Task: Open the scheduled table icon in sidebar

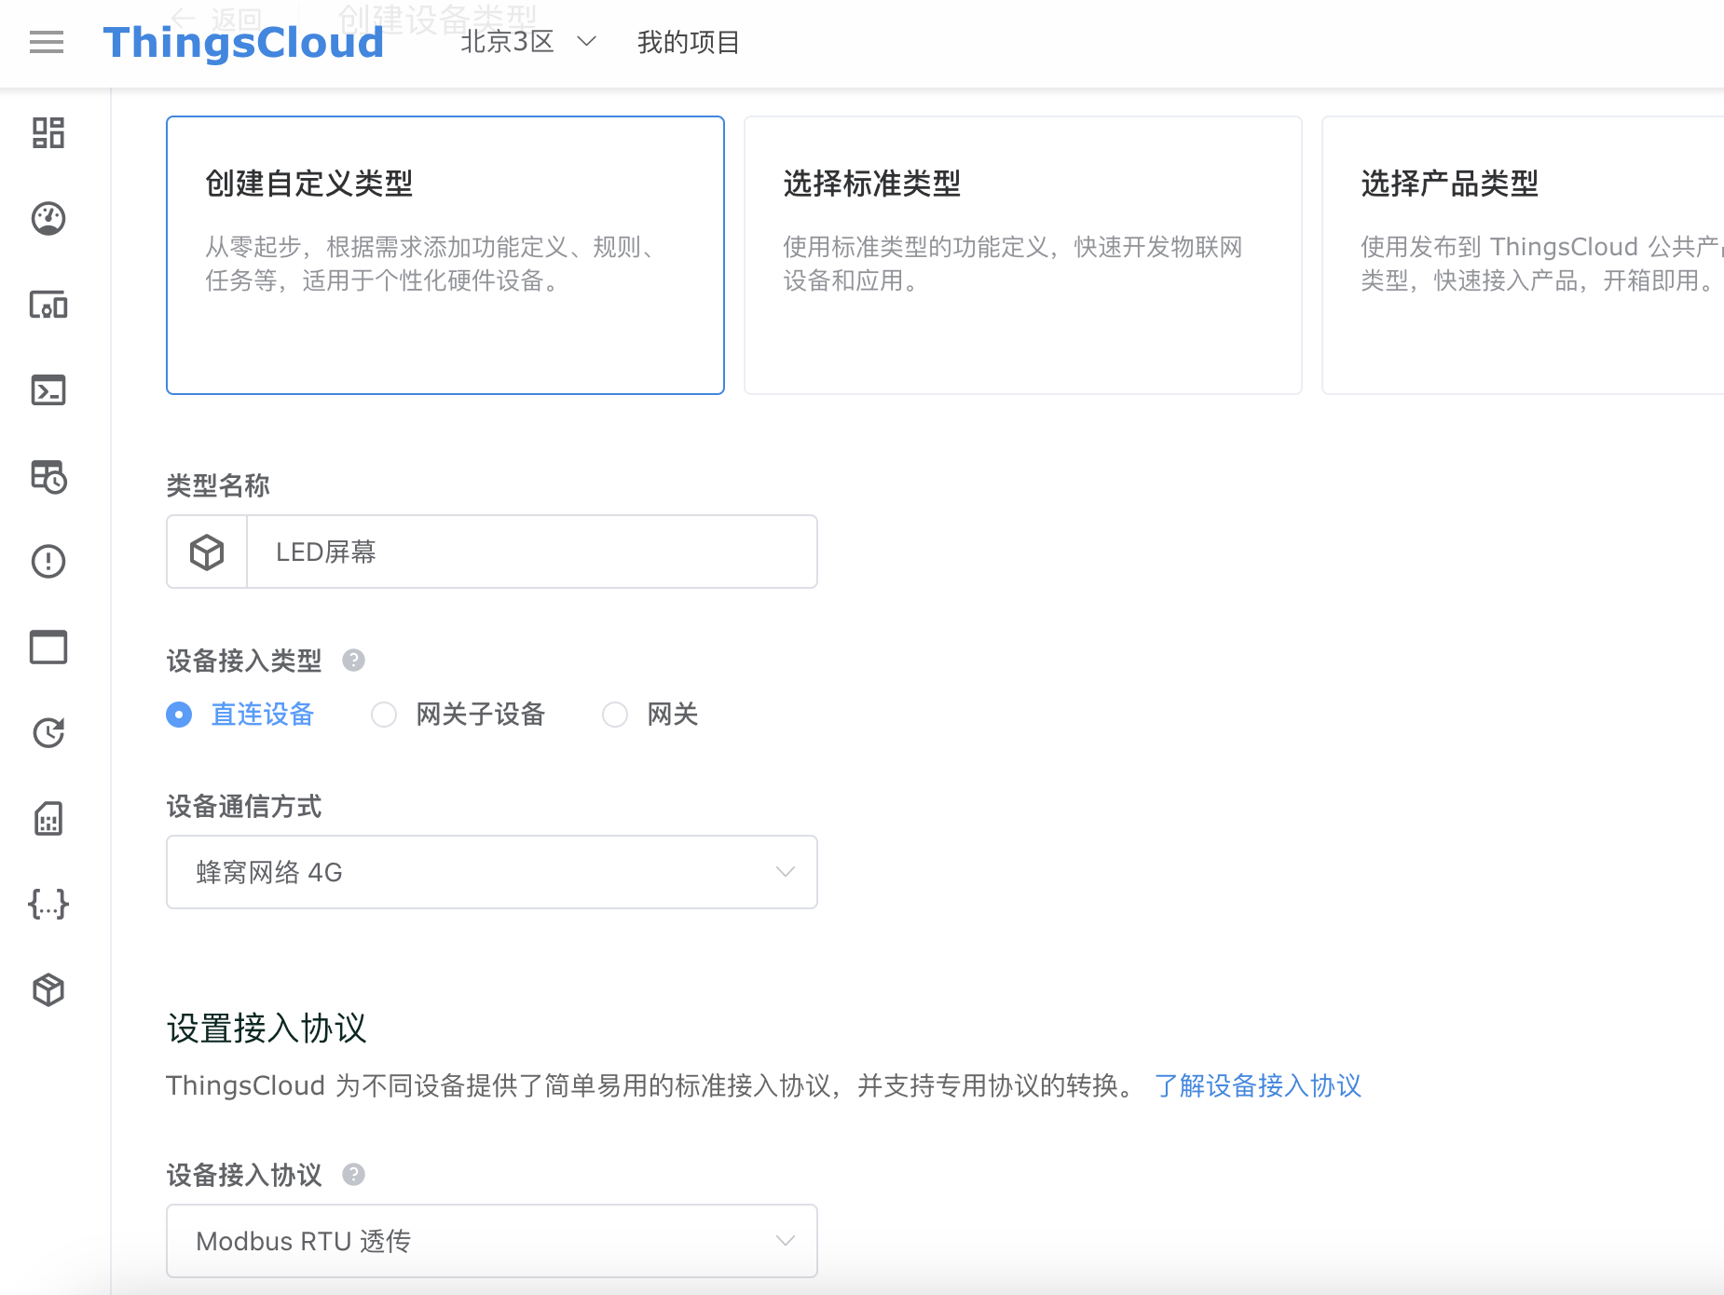Action: click(48, 476)
